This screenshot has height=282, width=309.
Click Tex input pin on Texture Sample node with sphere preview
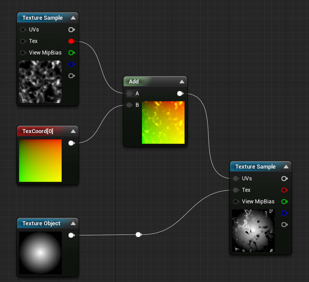pos(236,190)
